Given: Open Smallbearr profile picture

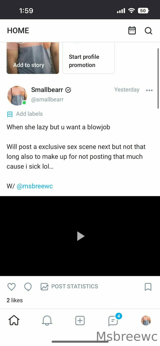Looking at the screenshot, I should [17, 95].
